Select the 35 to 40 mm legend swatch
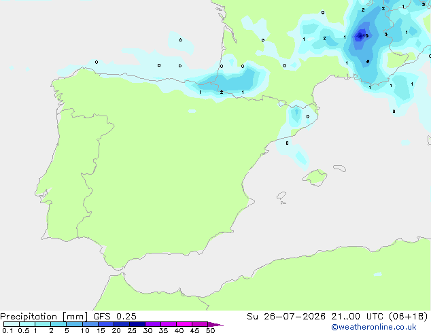 pyautogui.click(x=169, y=324)
